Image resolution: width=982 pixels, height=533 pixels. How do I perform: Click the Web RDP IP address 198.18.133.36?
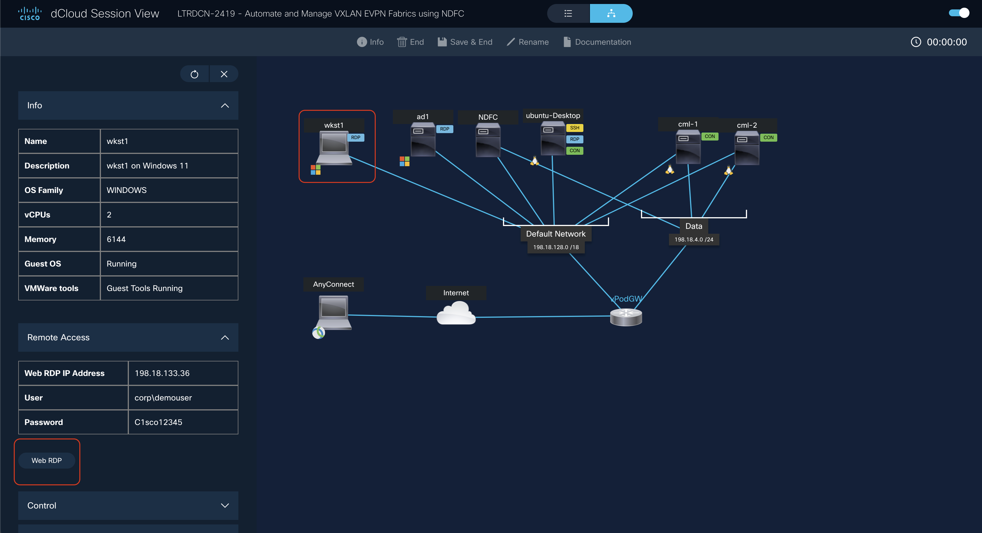(162, 373)
